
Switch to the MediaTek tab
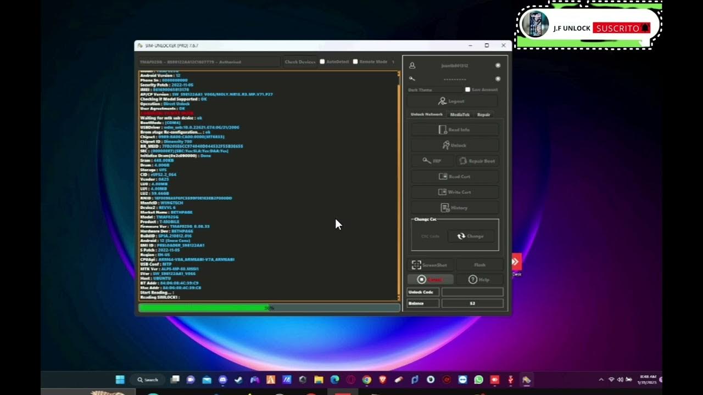460,115
